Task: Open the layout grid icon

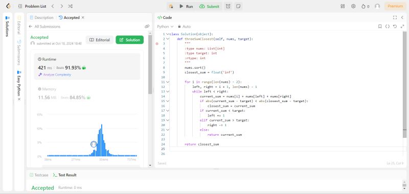Action: [343, 6]
